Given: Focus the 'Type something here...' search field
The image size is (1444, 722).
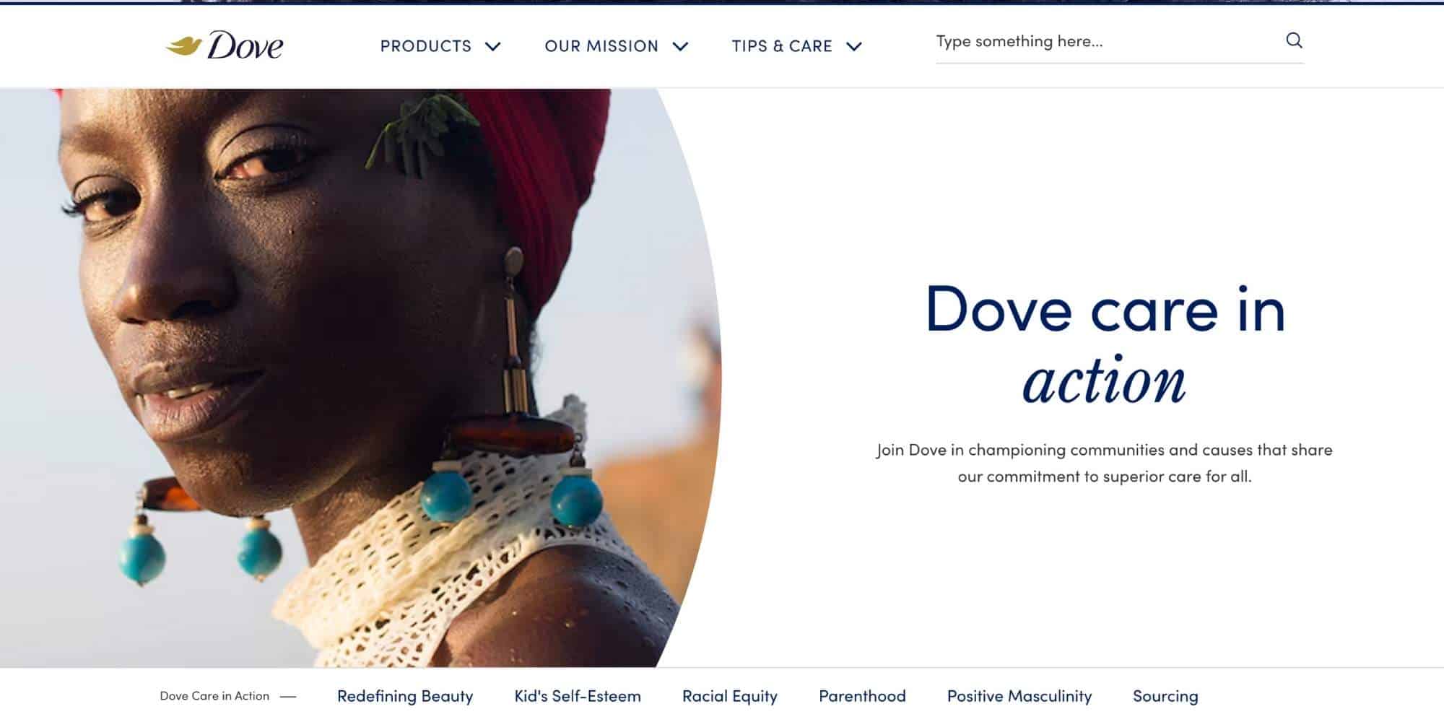Looking at the screenshot, I should pyautogui.click(x=1108, y=41).
